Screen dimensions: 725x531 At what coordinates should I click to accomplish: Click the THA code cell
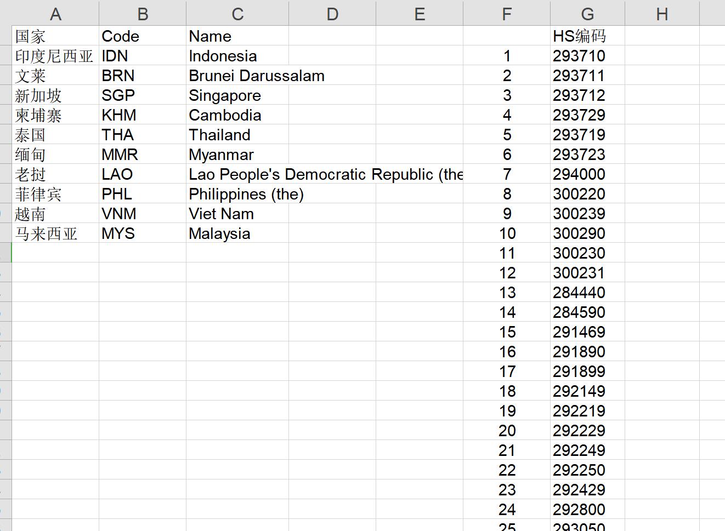pyautogui.click(x=143, y=134)
